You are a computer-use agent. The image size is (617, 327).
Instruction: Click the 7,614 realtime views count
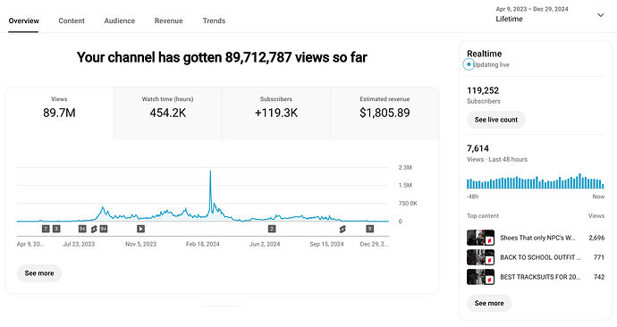point(478,148)
